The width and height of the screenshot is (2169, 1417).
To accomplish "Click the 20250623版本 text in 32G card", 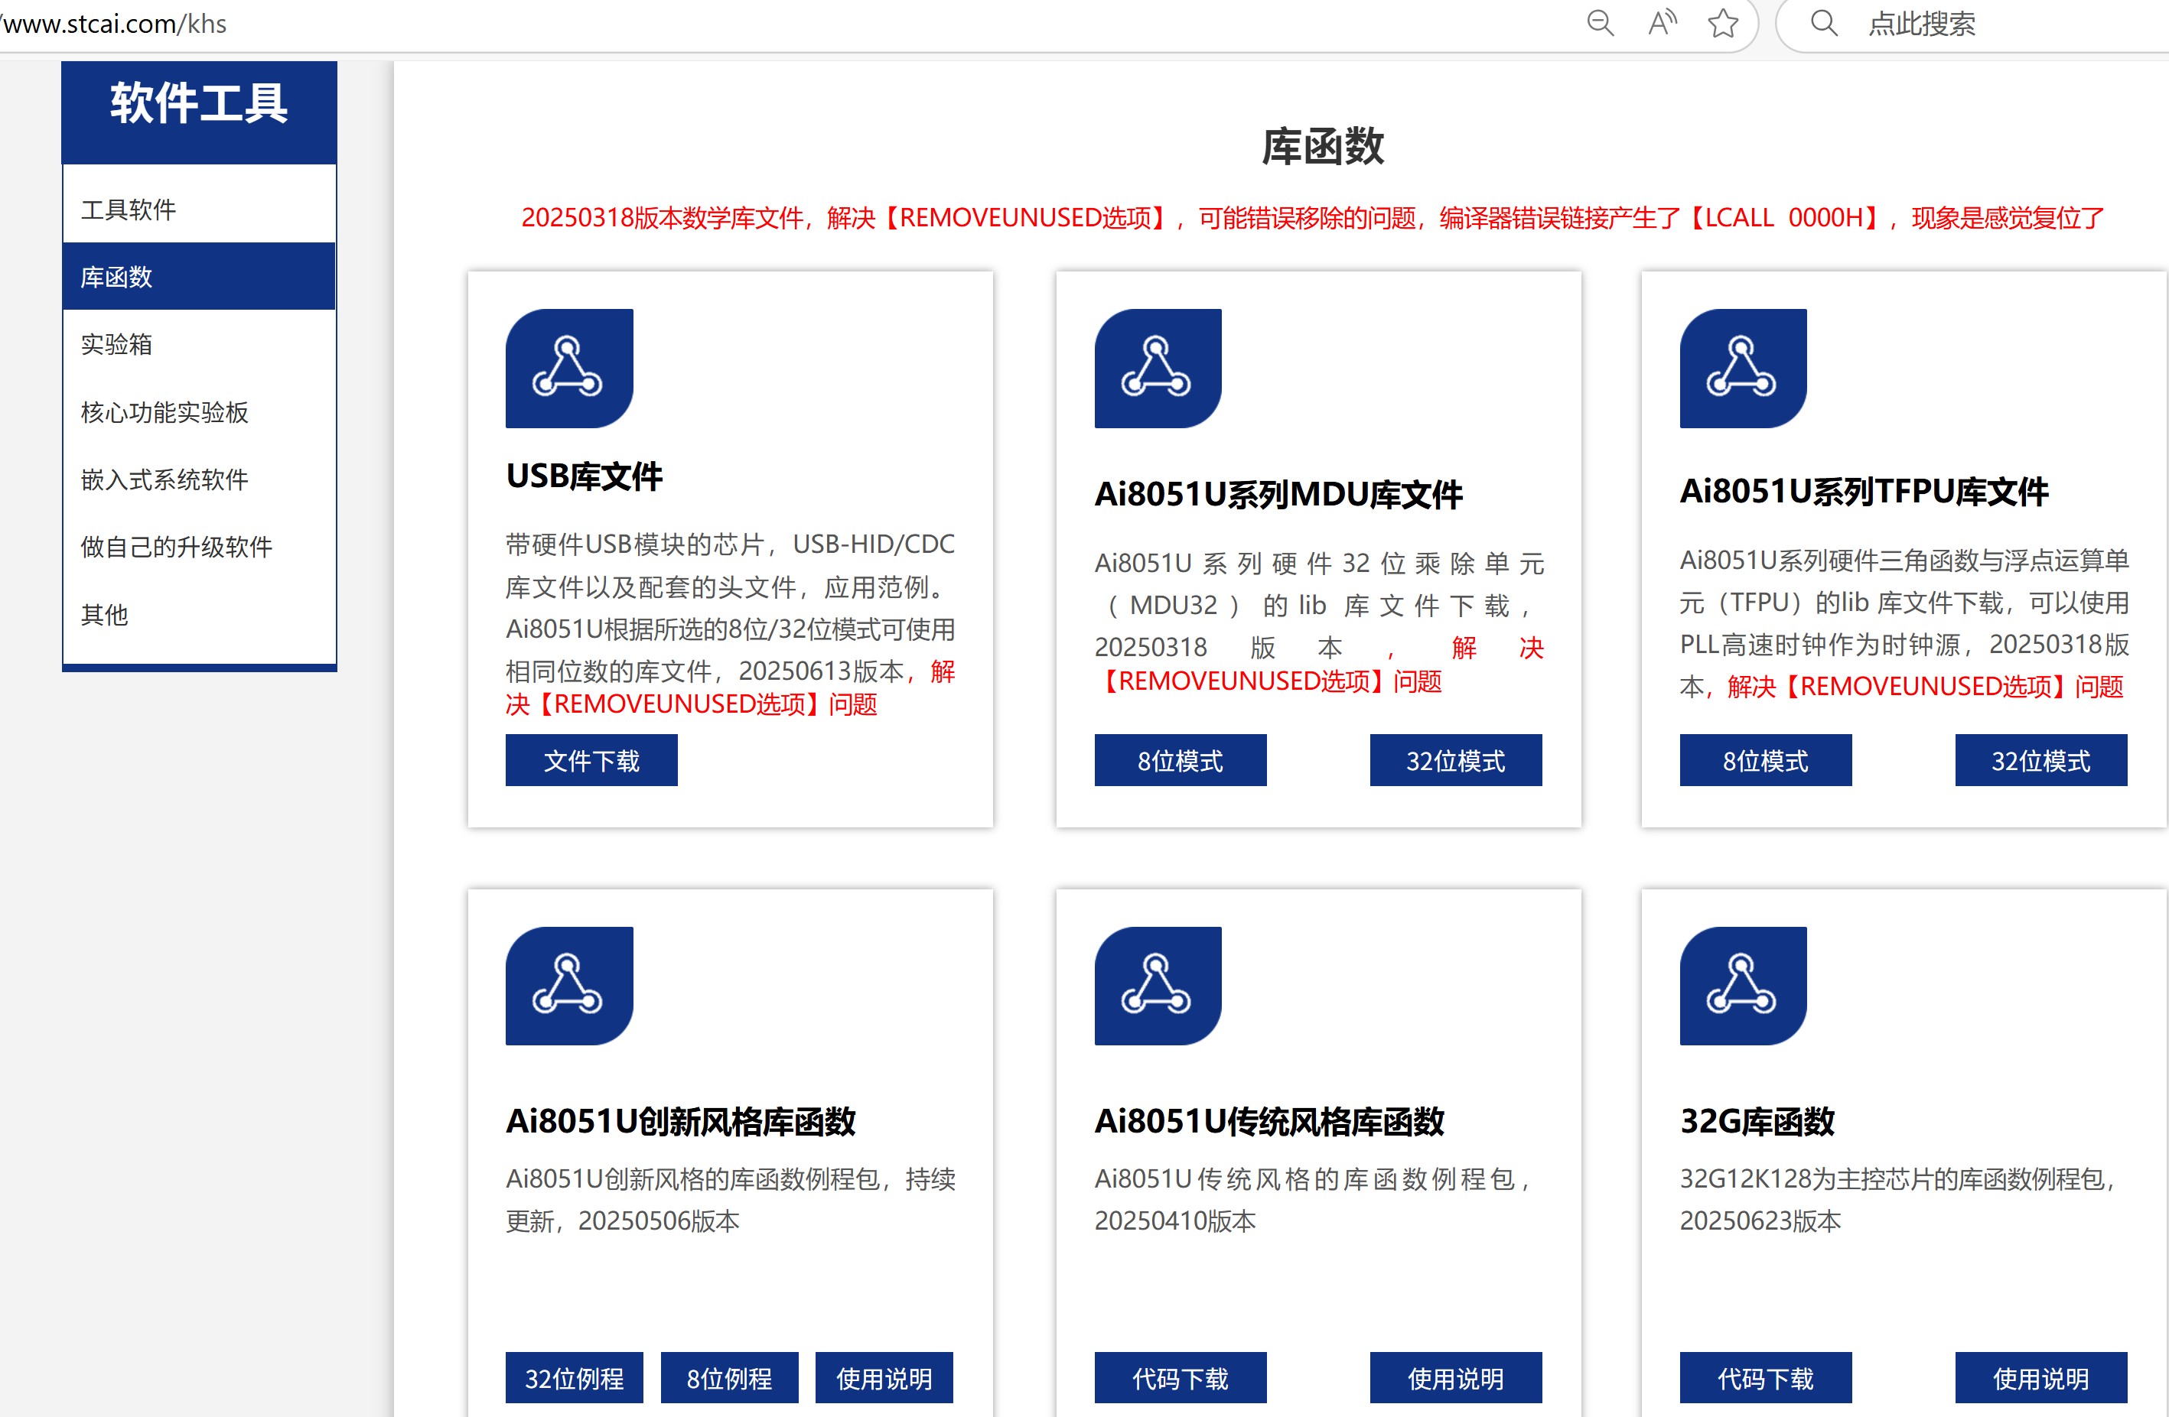I will tap(1760, 1220).
